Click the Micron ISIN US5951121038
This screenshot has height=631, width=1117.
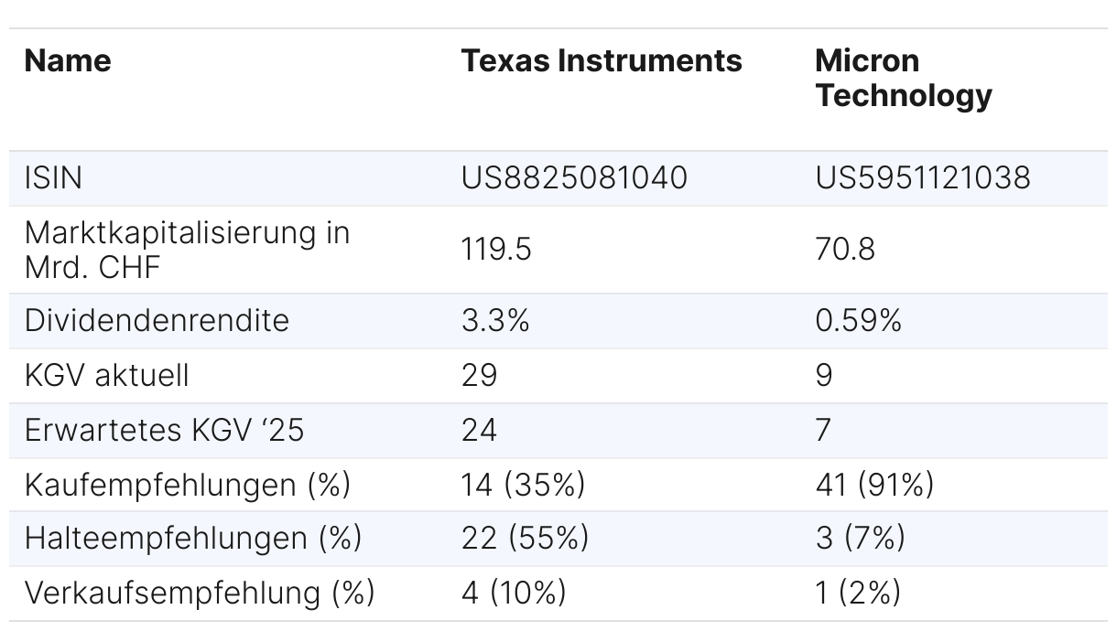pyautogui.click(x=923, y=177)
